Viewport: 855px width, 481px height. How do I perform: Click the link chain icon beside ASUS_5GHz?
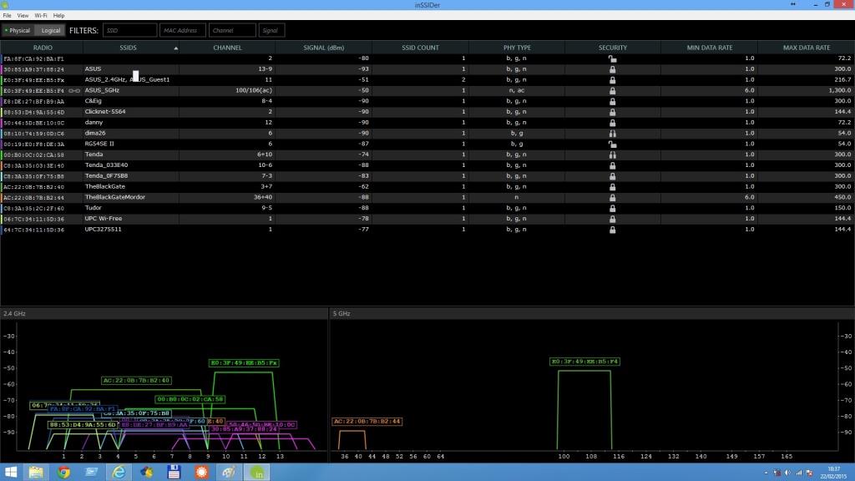coord(73,90)
